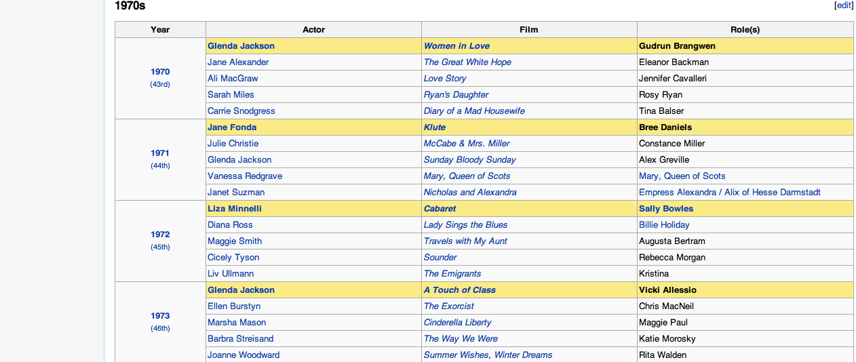Screen dimensions: 856x362
Task: Open Jane Alexander's page
Action: click(x=238, y=62)
